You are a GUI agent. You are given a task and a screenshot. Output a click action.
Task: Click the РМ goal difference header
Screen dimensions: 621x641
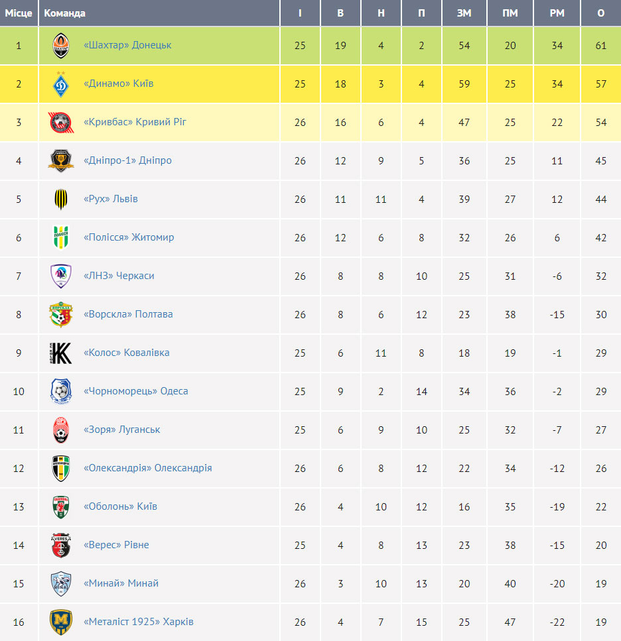point(557,13)
